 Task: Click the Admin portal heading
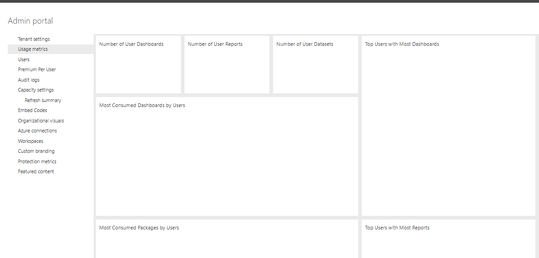click(x=30, y=21)
